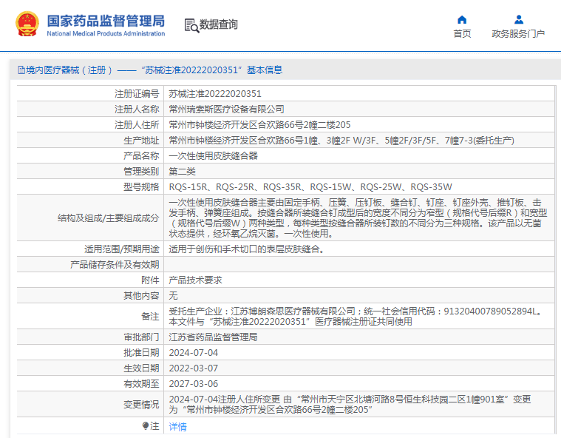561x438 pixels.
Task: Click the 数据查询 label
Action: point(218,24)
